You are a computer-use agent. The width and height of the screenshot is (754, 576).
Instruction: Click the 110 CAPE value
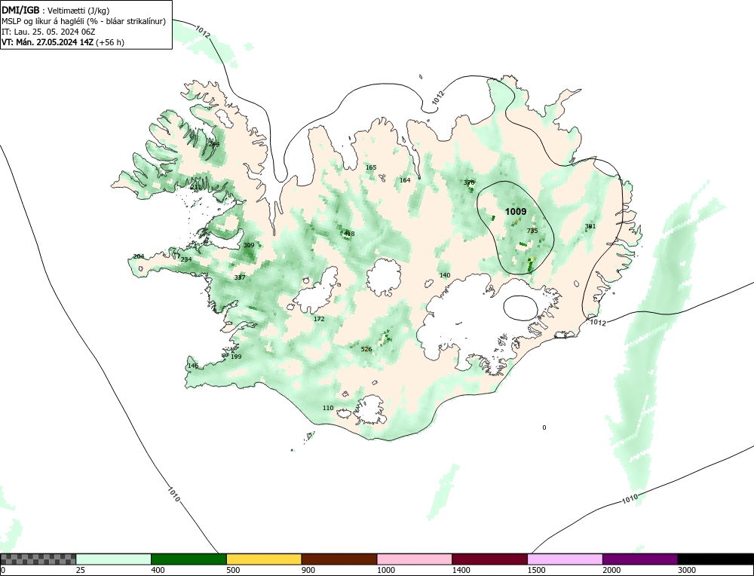pyautogui.click(x=328, y=408)
